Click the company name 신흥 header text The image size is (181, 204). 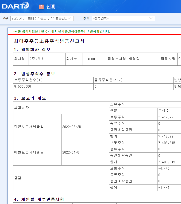click(51, 7)
